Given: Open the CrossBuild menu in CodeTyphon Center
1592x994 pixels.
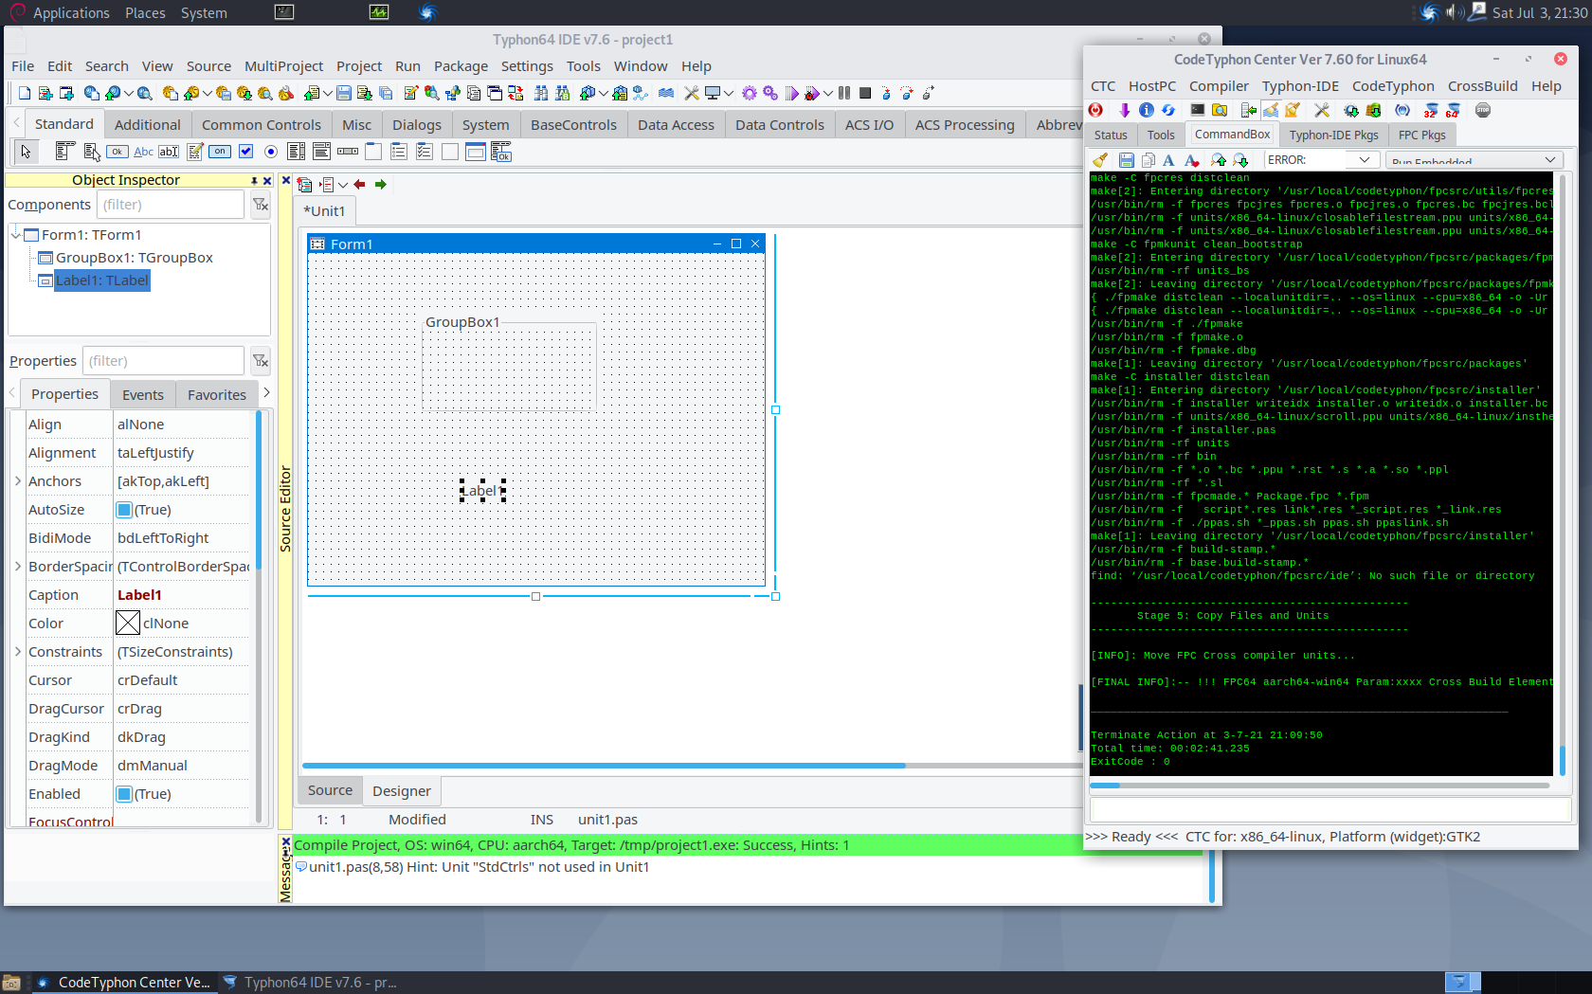Looking at the screenshot, I should [1482, 86].
